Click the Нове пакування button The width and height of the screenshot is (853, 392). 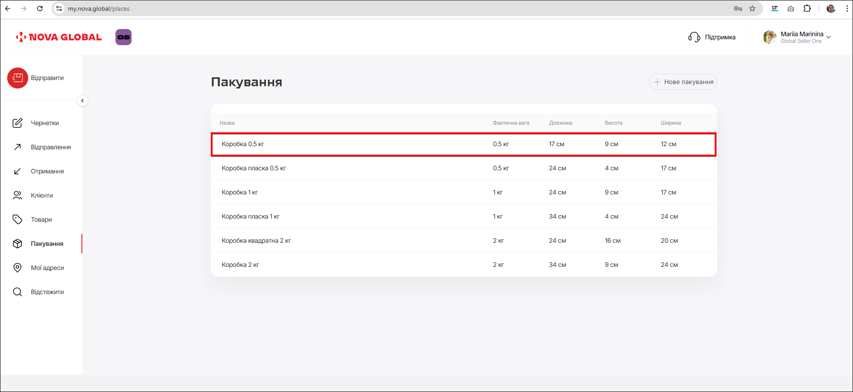683,82
